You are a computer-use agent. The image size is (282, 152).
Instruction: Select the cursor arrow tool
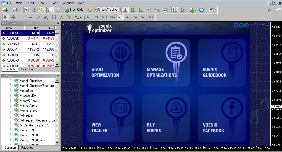[x=5, y=17]
